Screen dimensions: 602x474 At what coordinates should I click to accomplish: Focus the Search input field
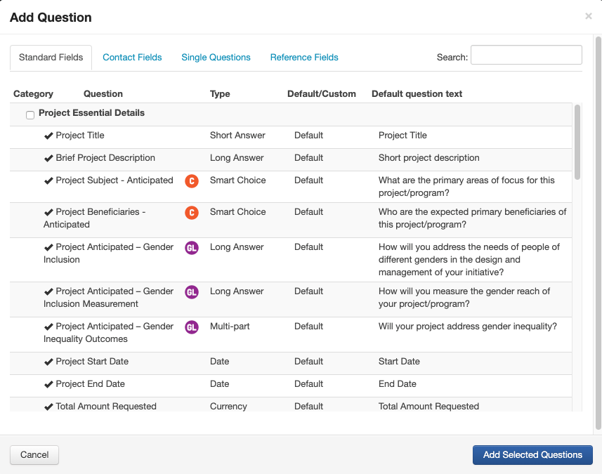click(525, 55)
